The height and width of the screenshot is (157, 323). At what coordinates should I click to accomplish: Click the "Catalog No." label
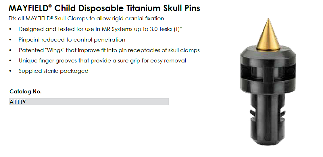(x=26, y=92)
